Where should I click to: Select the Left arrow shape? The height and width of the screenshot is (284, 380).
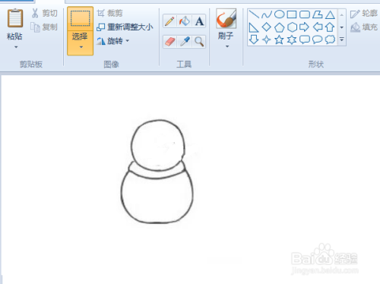[318, 27]
